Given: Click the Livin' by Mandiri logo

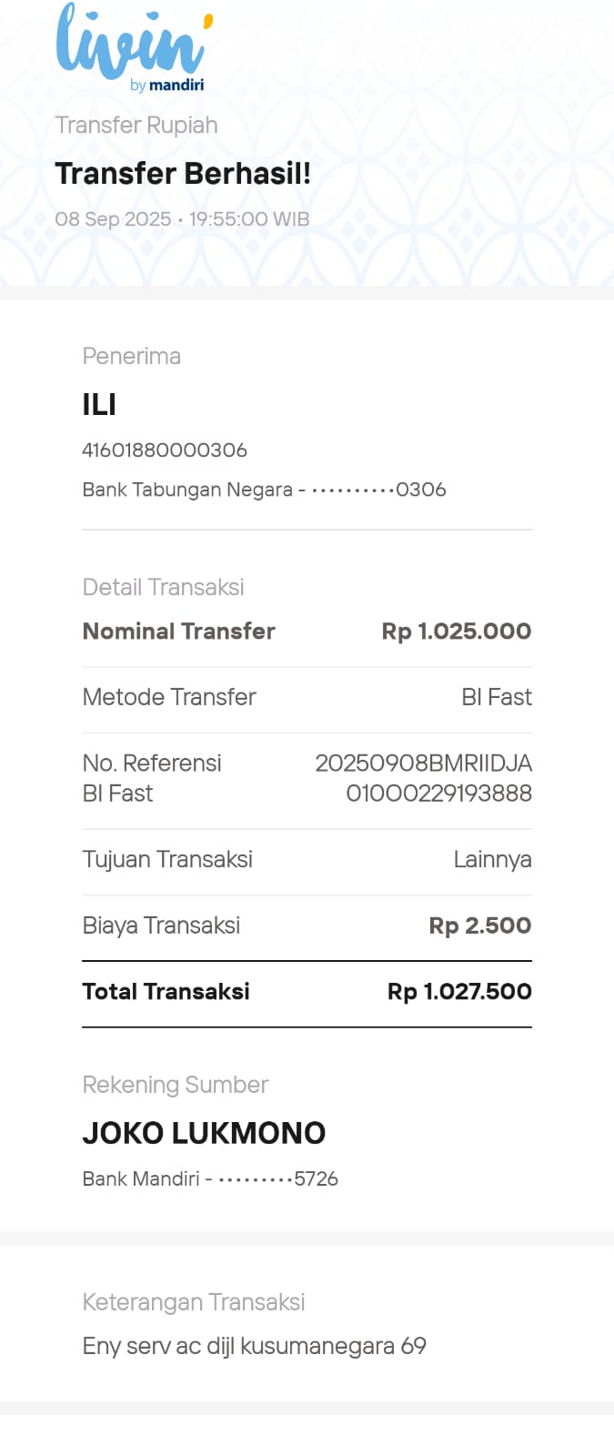Looking at the screenshot, I should pos(133,47).
